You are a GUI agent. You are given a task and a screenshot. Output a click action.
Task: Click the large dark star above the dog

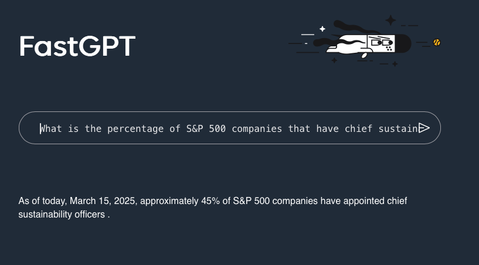390,20
